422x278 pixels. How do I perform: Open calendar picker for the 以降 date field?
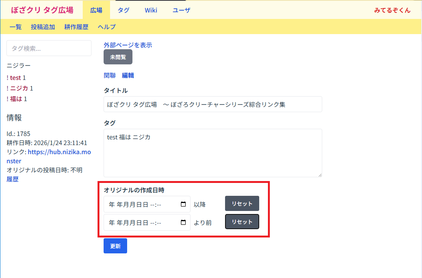(x=183, y=205)
